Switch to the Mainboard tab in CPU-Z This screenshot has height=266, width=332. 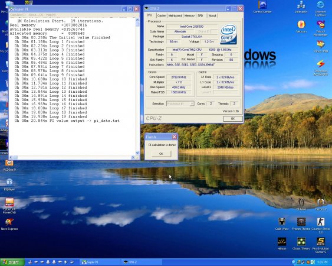point(175,16)
